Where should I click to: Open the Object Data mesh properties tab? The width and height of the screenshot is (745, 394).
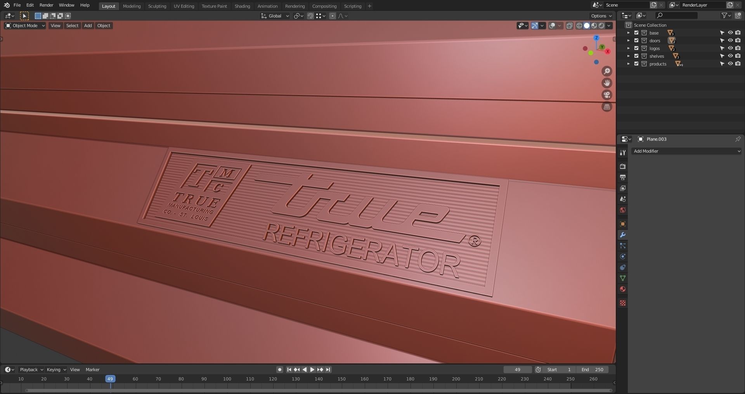[623, 278]
